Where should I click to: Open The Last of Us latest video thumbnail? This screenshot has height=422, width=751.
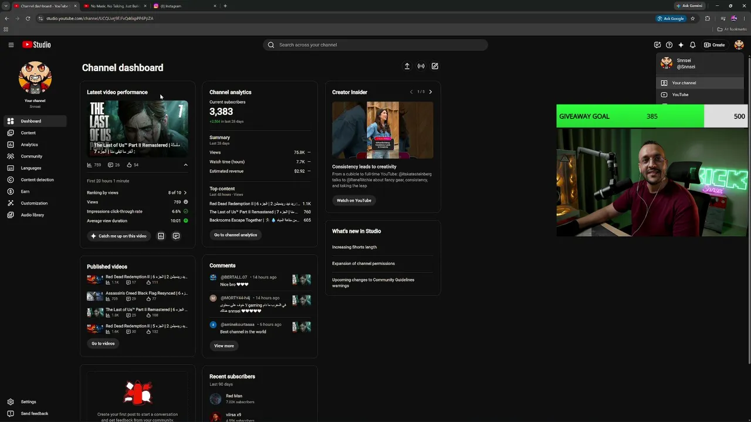click(x=138, y=129)
